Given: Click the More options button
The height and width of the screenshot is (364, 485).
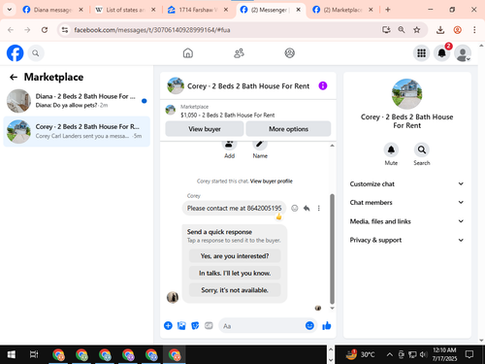Looking at the screenshot, I should (x=288, y=129).
